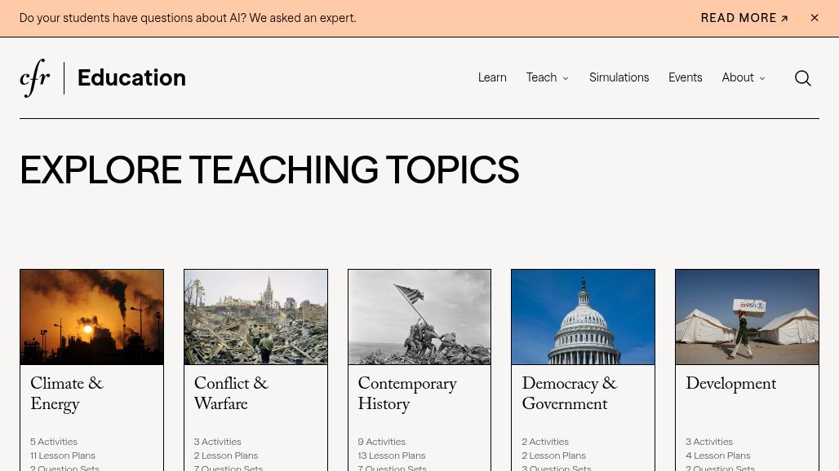Select the Democracy & Government topic title
The image size is (839, 471).
tap(570, 394)
